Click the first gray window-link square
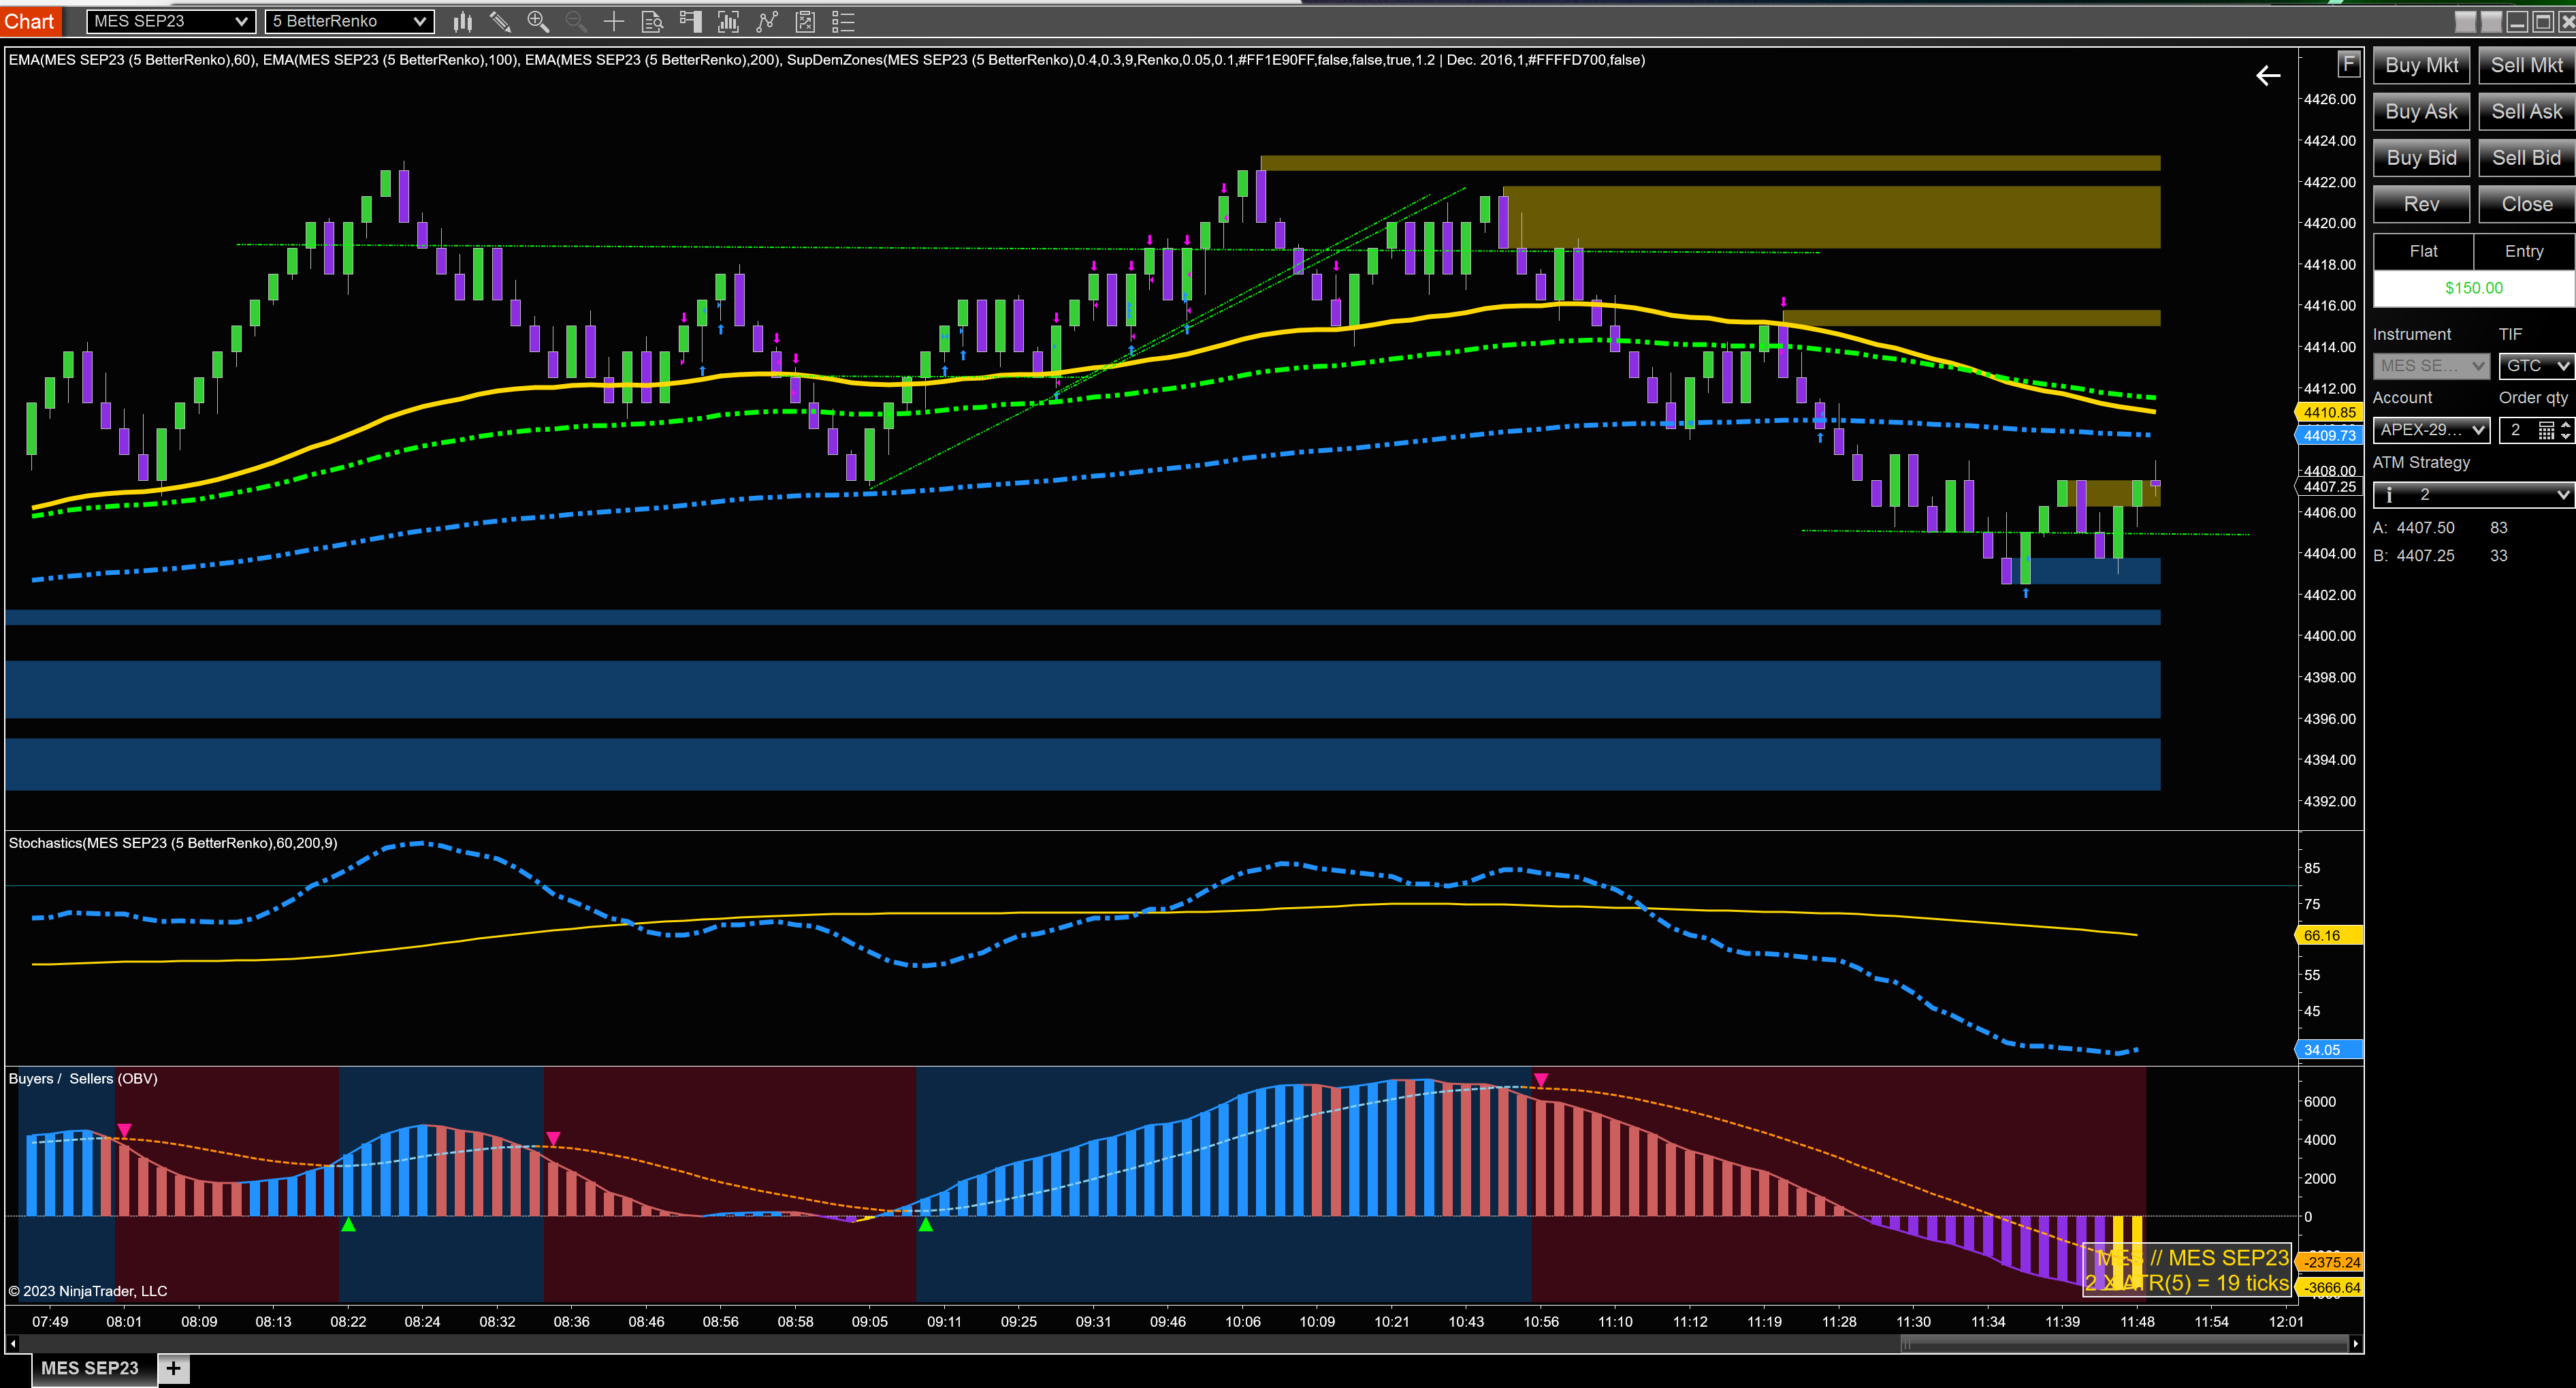The height and width of the screenshot is (1388, 2576). point(2466,21)
